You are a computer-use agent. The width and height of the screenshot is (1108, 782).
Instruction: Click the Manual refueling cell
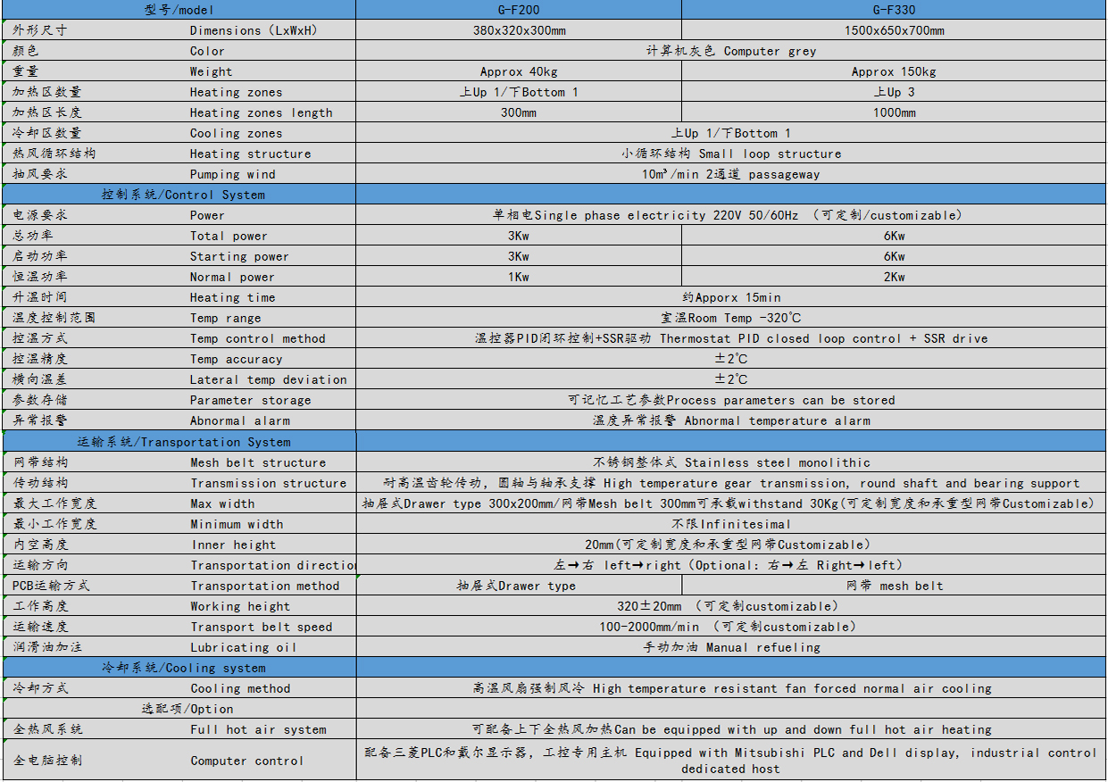(x=730, y=647)
